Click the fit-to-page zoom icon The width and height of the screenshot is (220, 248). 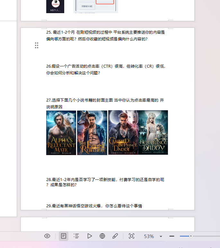pyautogui.click(x=131, y=236)
